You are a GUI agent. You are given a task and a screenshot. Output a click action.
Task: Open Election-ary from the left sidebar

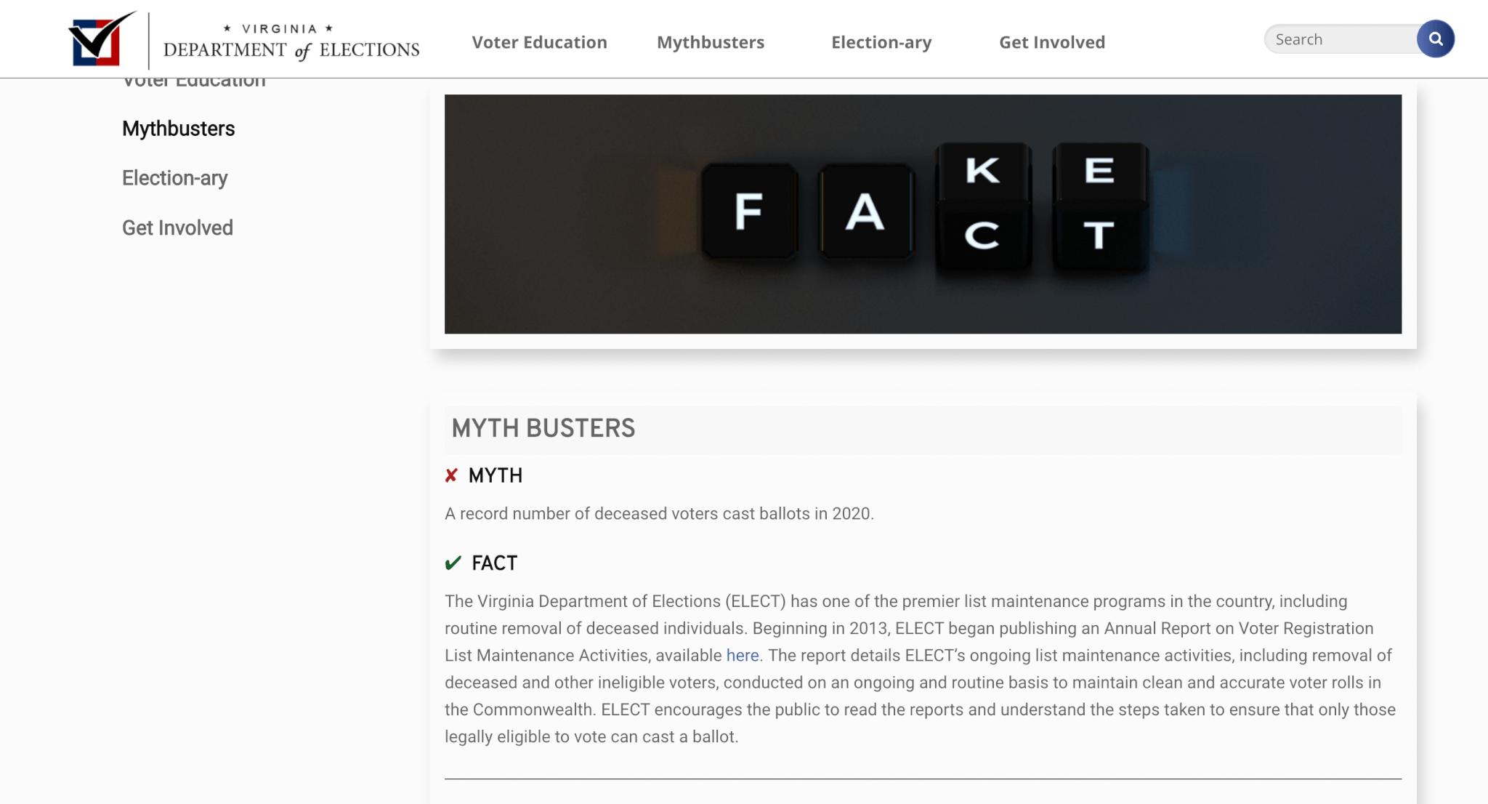[174, 178]
